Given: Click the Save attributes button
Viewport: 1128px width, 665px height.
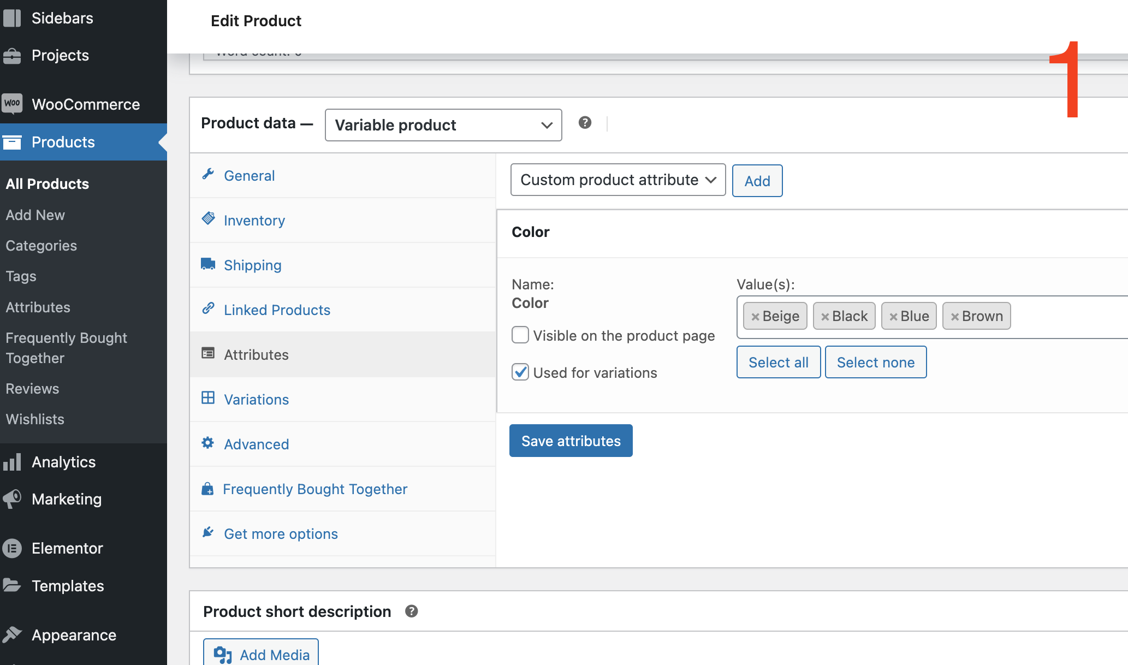Looking at the screenshot, I should pos(571,440).
